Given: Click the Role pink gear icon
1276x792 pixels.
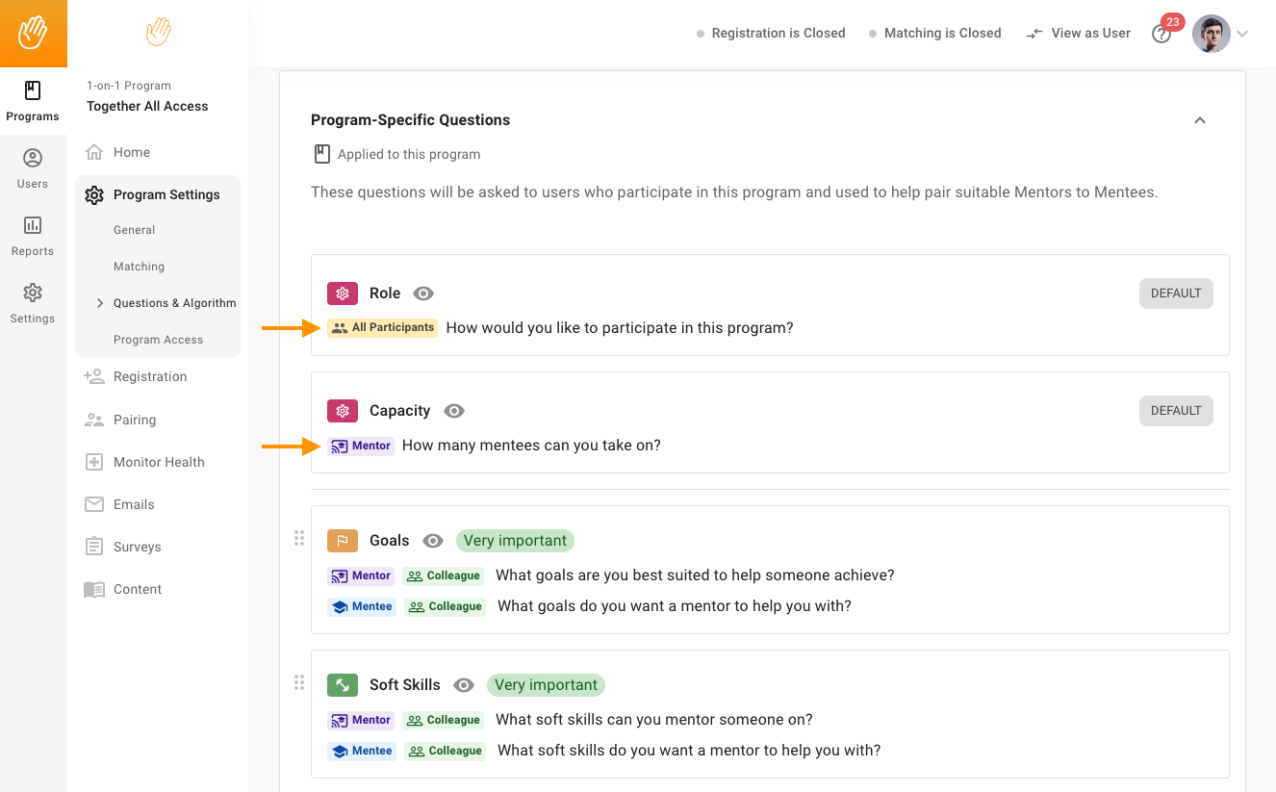Looking at the screenshot, I should 343,294.
